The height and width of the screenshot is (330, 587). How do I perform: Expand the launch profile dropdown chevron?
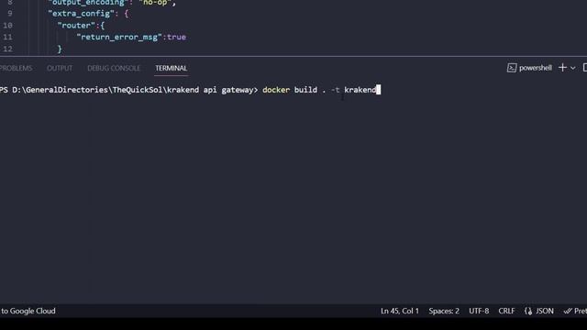572,68
